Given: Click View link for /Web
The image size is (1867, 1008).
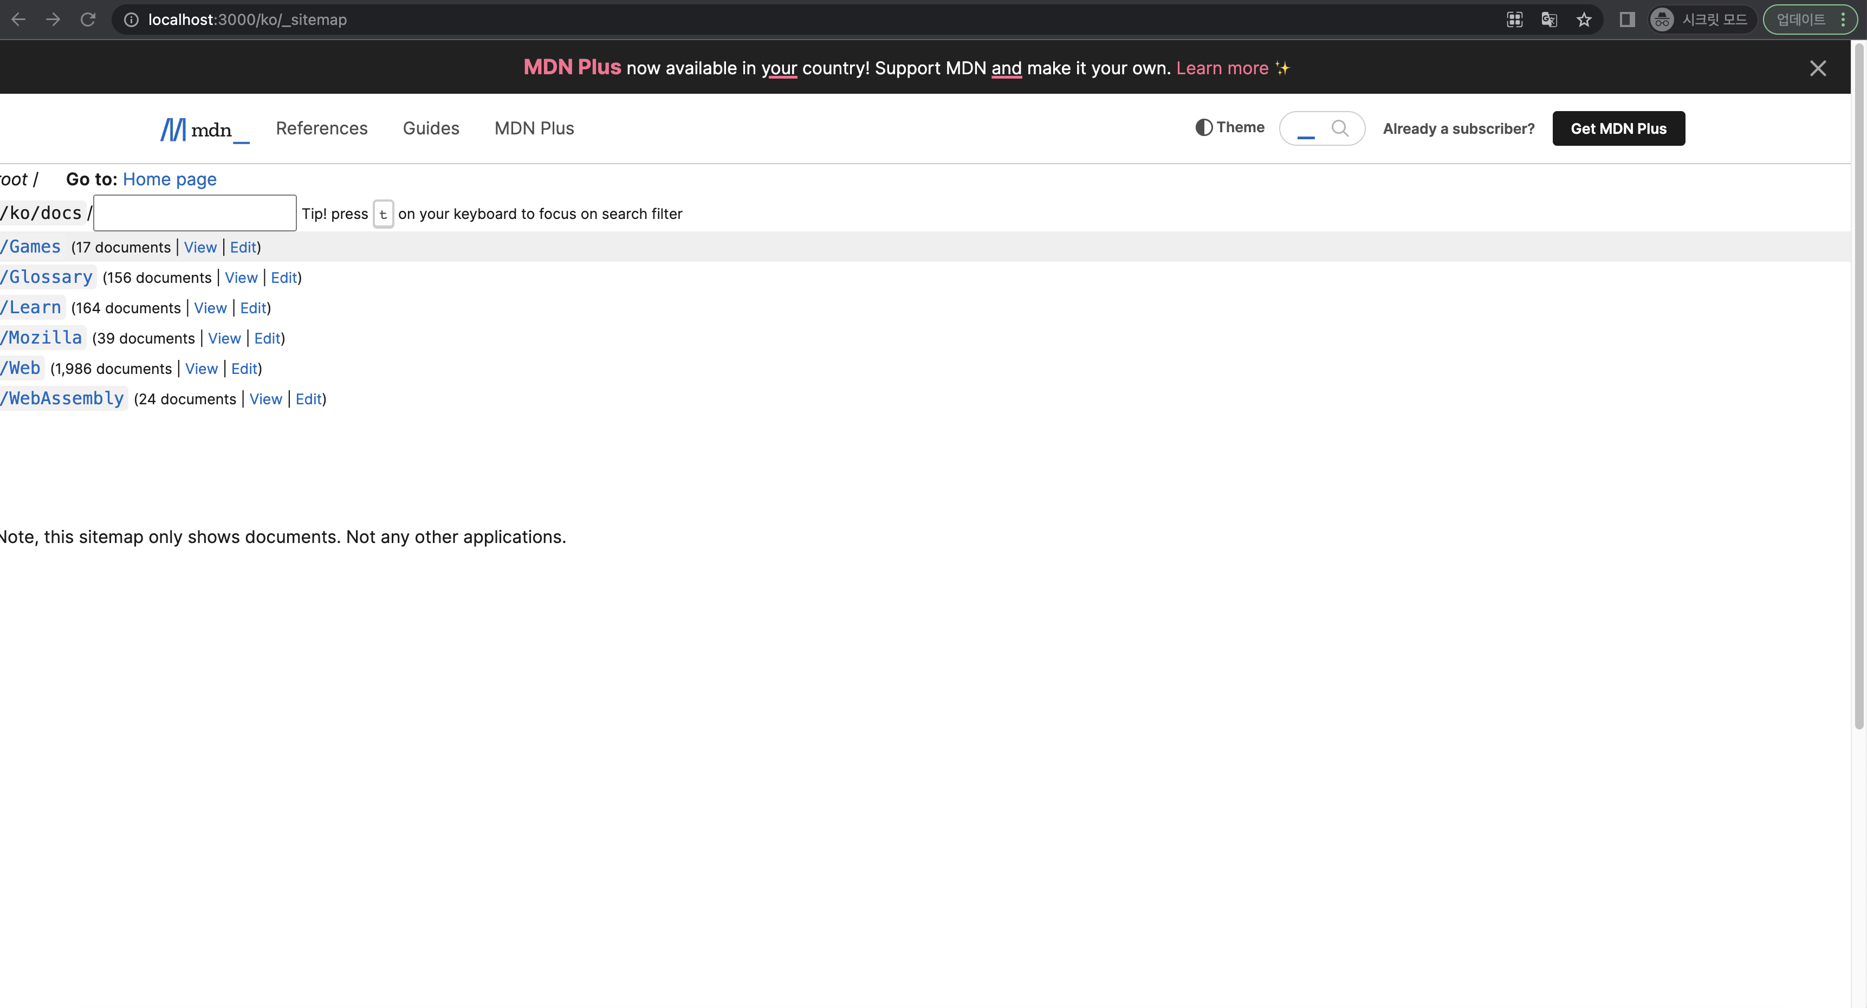Looking at the screenshot, I should (201, 369).
